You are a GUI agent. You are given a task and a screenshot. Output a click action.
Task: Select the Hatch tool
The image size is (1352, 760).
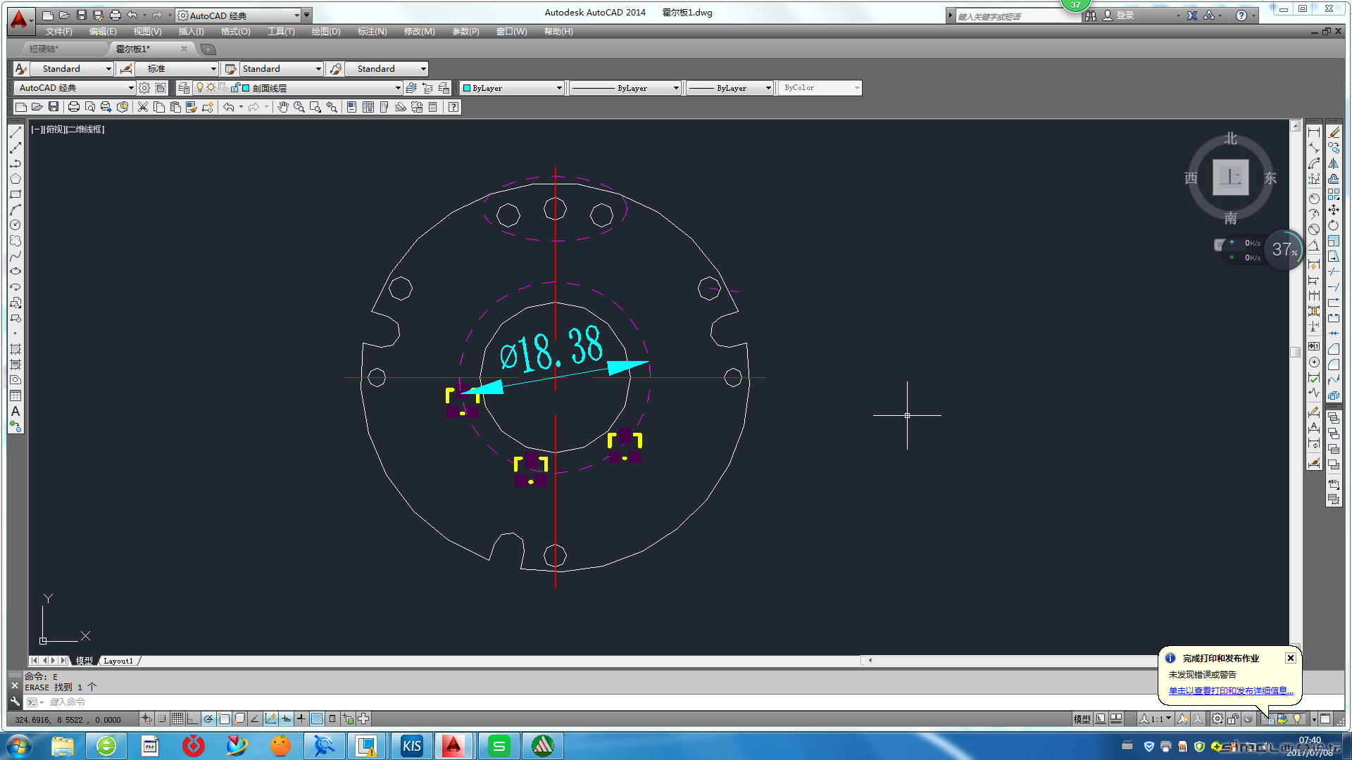tap(15, 349)
